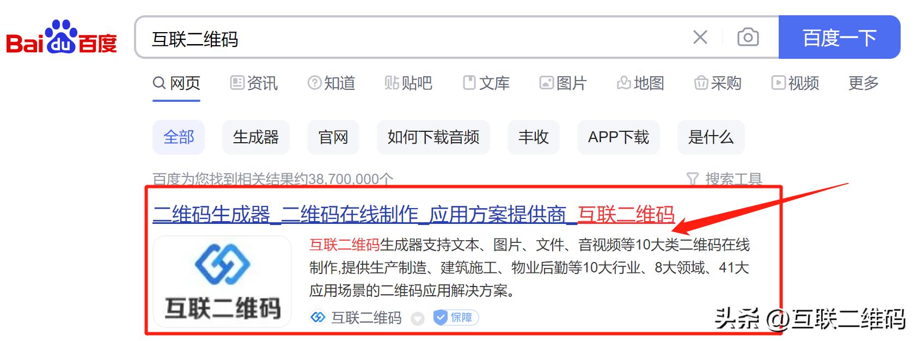Image resolution: width=917 pixels, height=341 pixels.
Task: Click the result description starting 互联二维码生成器支持文本
Action: 529,267
